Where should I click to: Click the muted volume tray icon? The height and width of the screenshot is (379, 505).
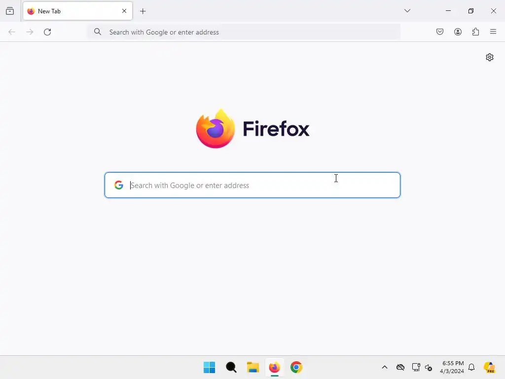pos(429,367)
